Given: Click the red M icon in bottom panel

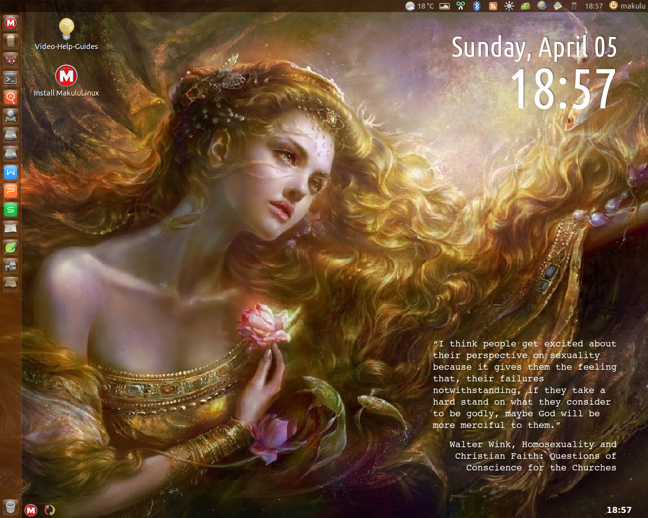Looking at the screenshot, I should point(31,510).
